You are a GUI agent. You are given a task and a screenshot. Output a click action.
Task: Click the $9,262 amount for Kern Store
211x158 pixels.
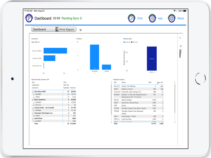[x=73, y=92]
